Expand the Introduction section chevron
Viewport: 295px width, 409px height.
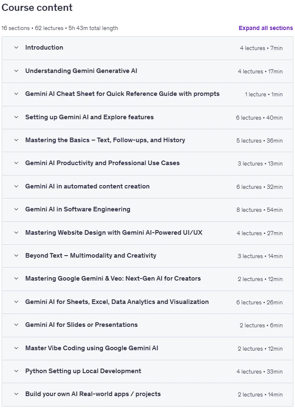[x=16, y=48]
